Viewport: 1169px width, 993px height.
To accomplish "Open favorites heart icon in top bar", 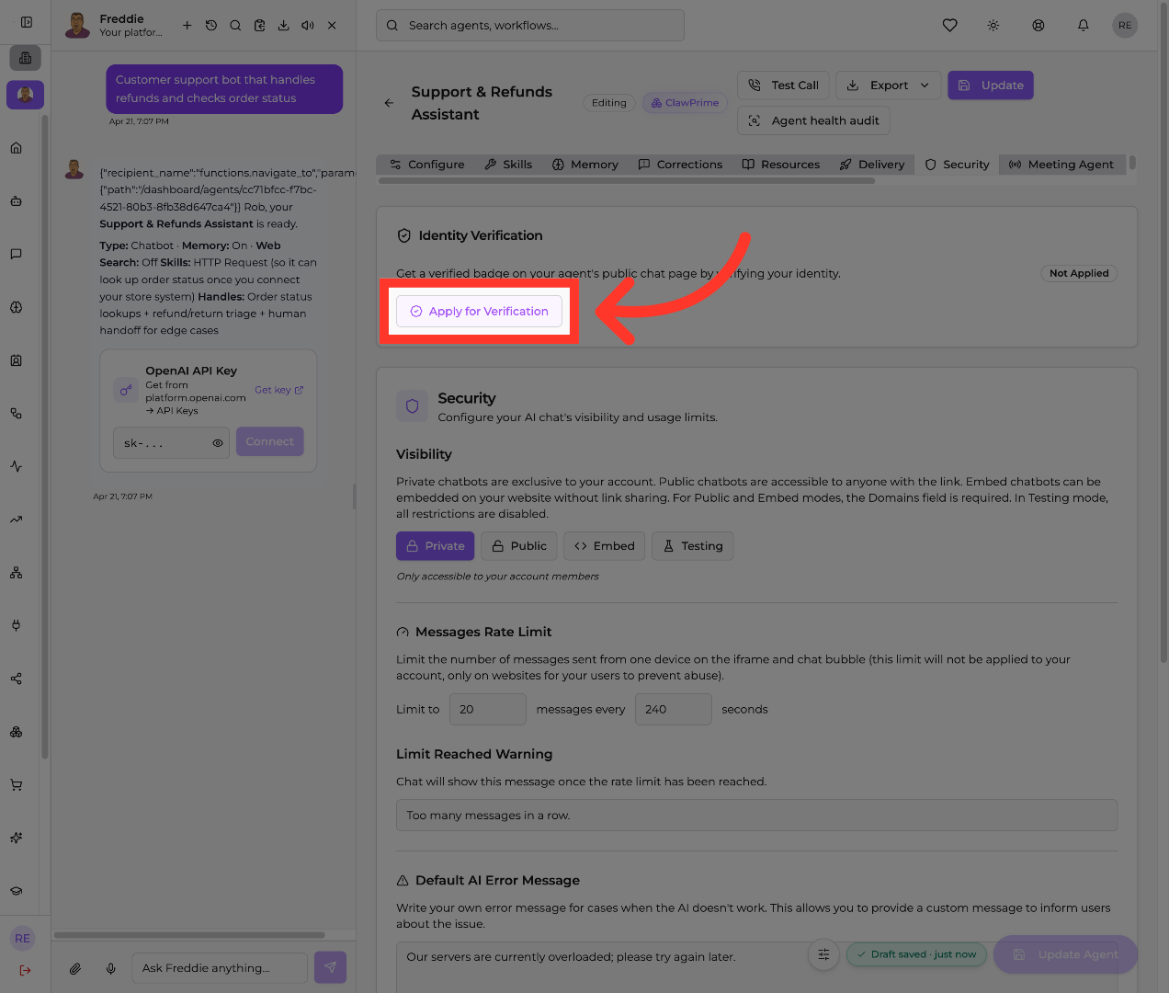I will [950, 26].
